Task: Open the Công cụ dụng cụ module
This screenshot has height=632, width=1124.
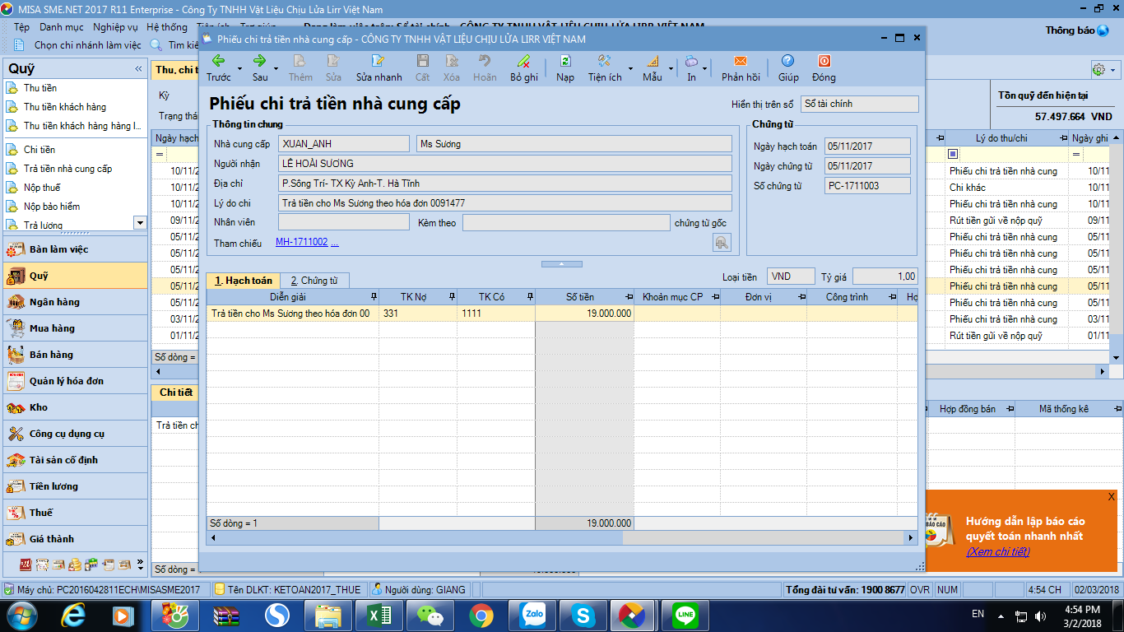Action: coord(74,434)
